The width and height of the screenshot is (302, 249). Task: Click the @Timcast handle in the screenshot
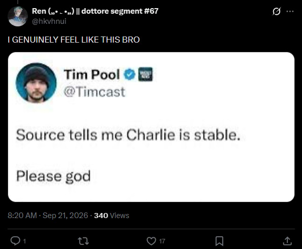(94, 92)
